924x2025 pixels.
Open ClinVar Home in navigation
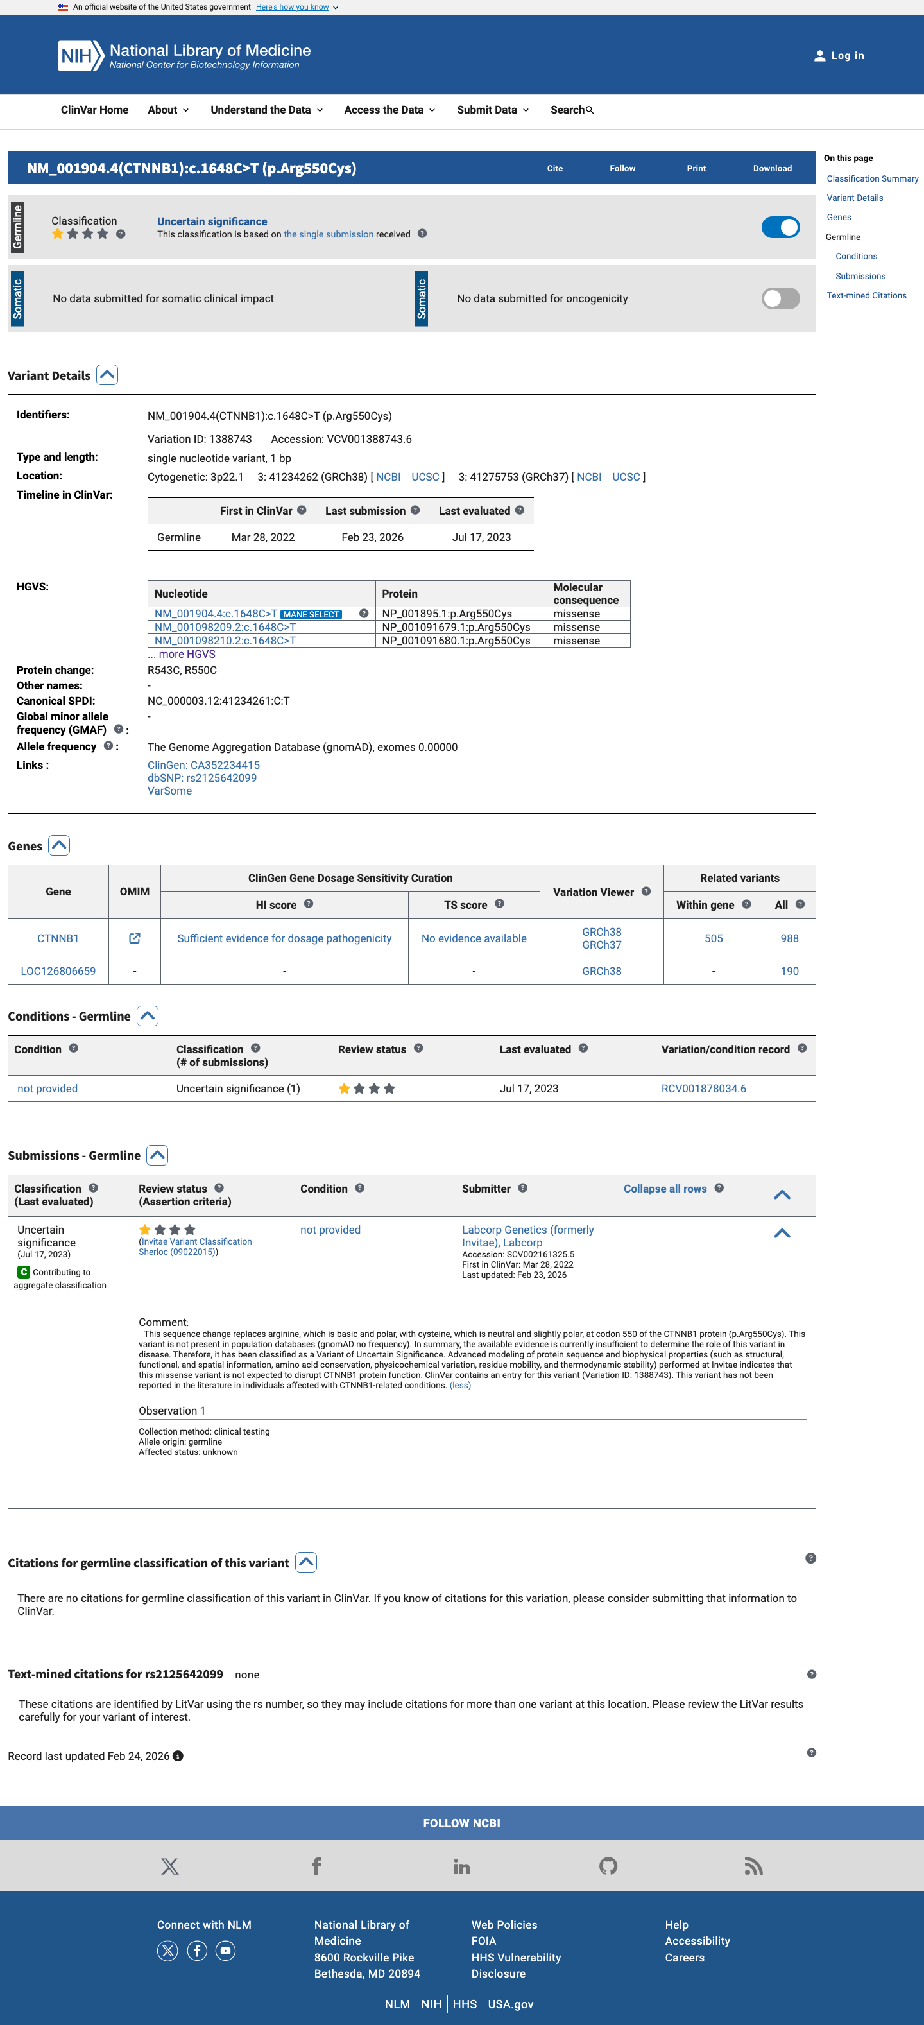point(95,110)
